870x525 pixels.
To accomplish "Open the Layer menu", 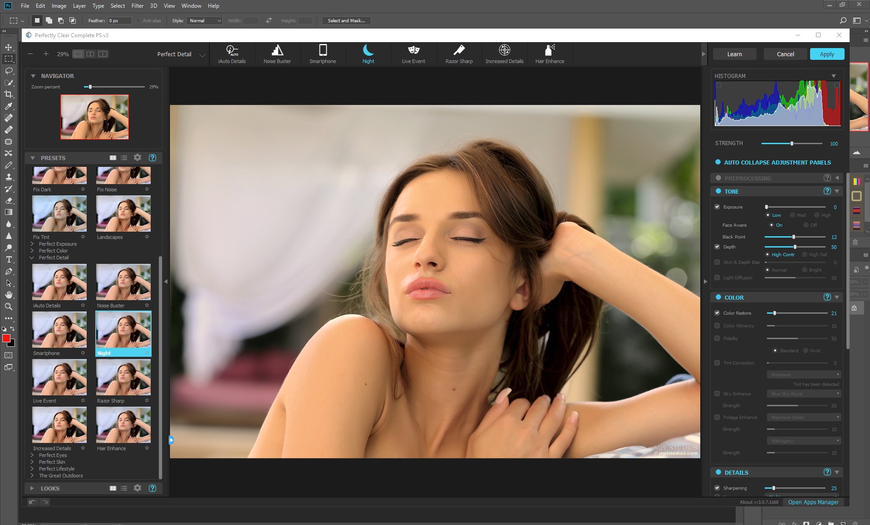I will click(x=79, y=5).
